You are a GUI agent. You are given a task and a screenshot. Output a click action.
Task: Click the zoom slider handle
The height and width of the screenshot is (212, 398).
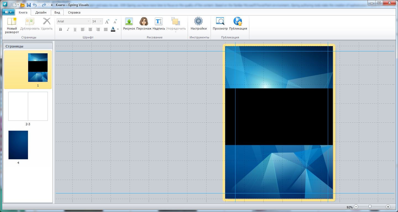point(370,206)
